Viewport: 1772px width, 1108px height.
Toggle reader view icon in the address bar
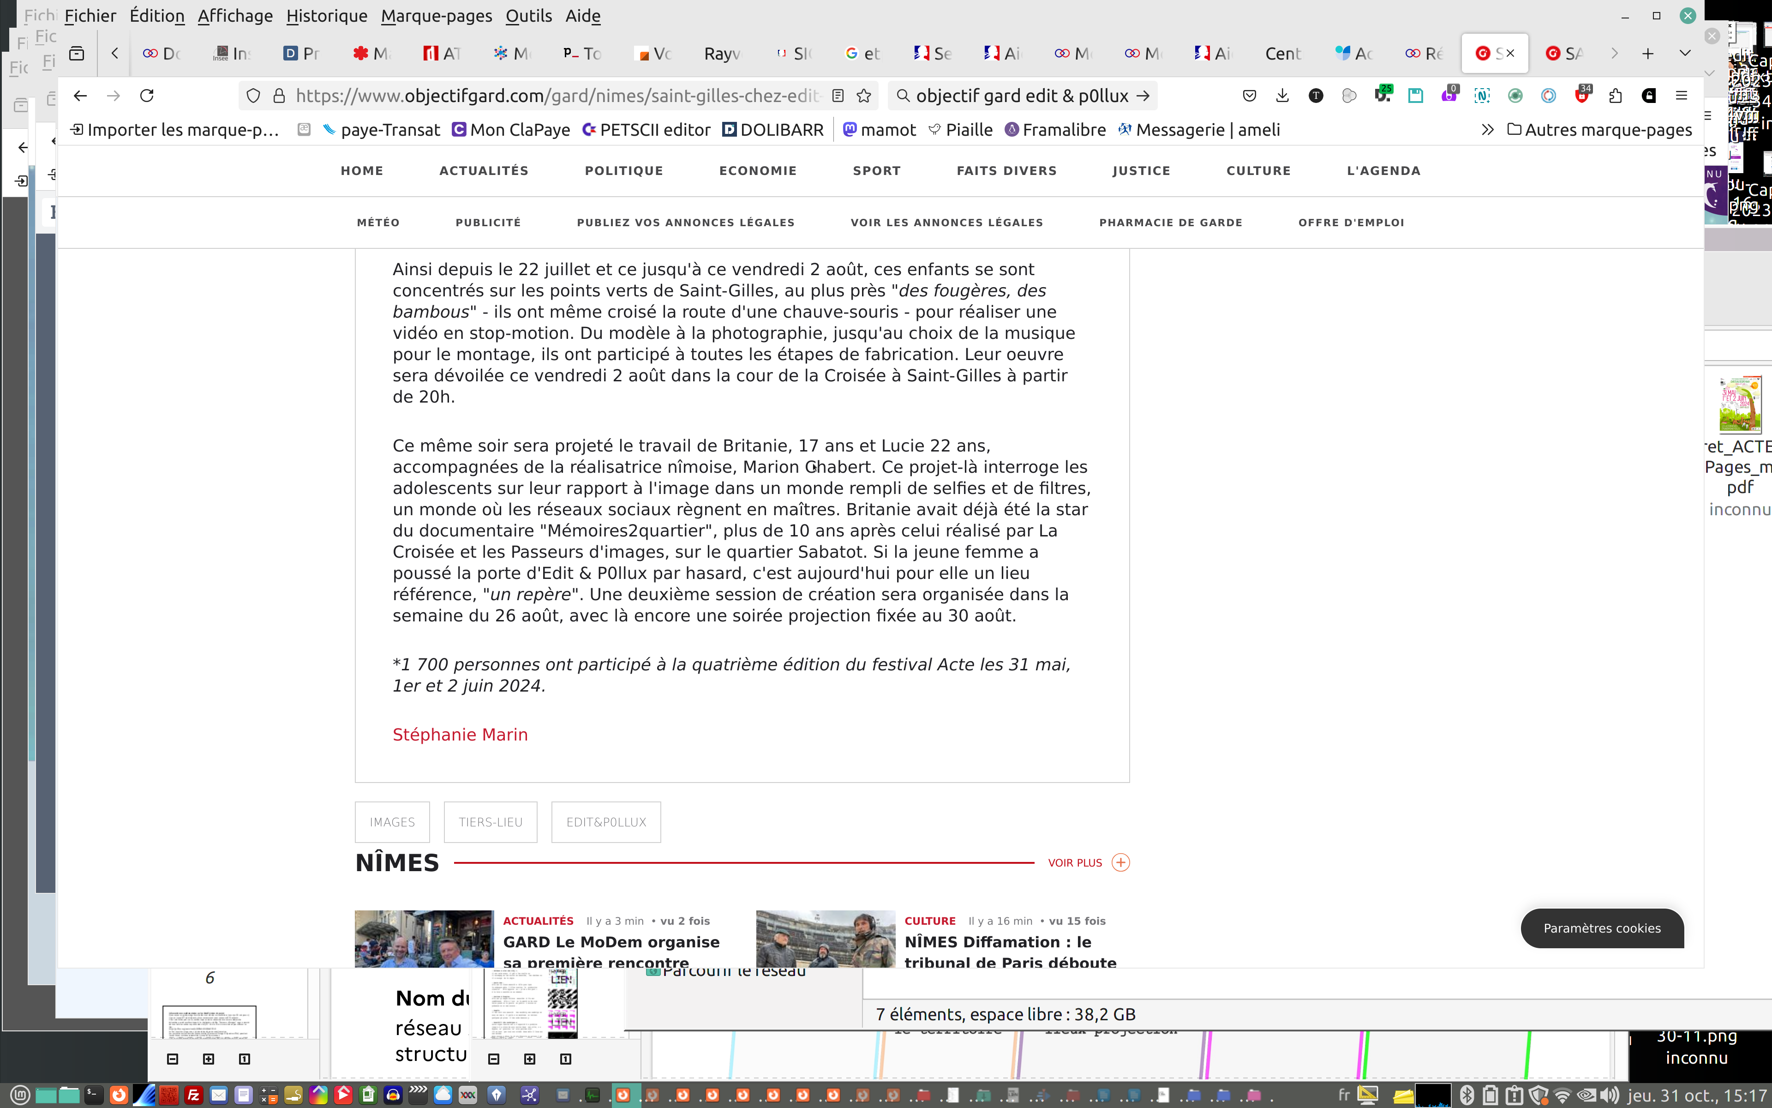pyautogui.click(x=838, y=96)
